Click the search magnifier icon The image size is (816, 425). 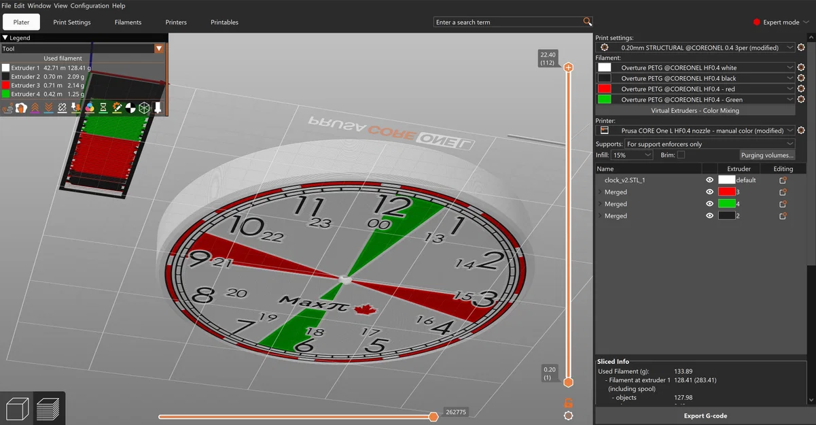pyautogui.click(x=588, y=22)
